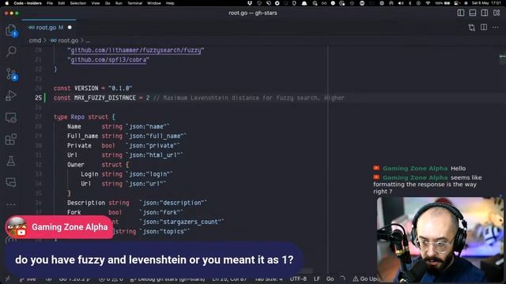Click the Ln 25, Col 87 cursor position
The image size is (506, 284).
[229, 278]
